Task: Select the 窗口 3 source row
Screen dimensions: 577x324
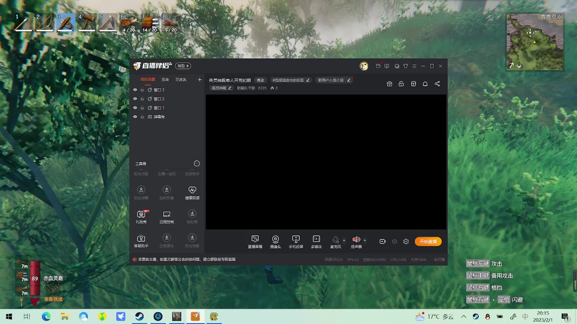Action: (167, 90)
